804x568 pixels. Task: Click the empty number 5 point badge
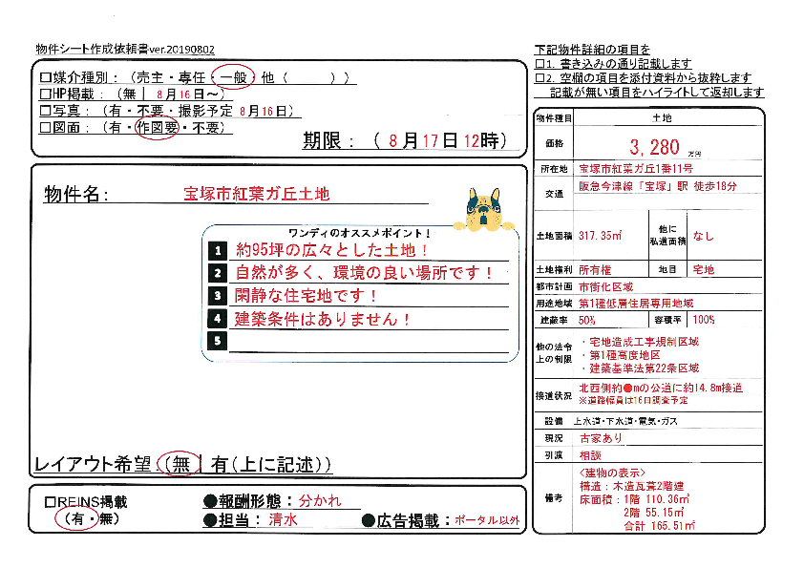coord(218,341)
